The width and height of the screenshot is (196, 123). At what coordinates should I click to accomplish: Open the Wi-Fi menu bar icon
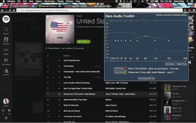click(147, 1)
